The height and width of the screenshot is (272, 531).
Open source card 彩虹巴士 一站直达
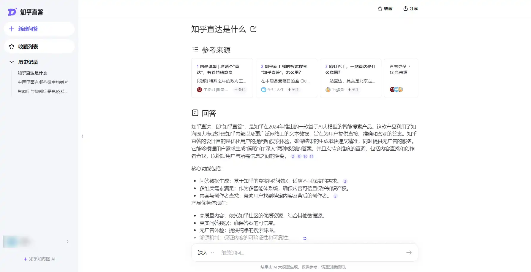pyautogui.click(x=350, y=78)
